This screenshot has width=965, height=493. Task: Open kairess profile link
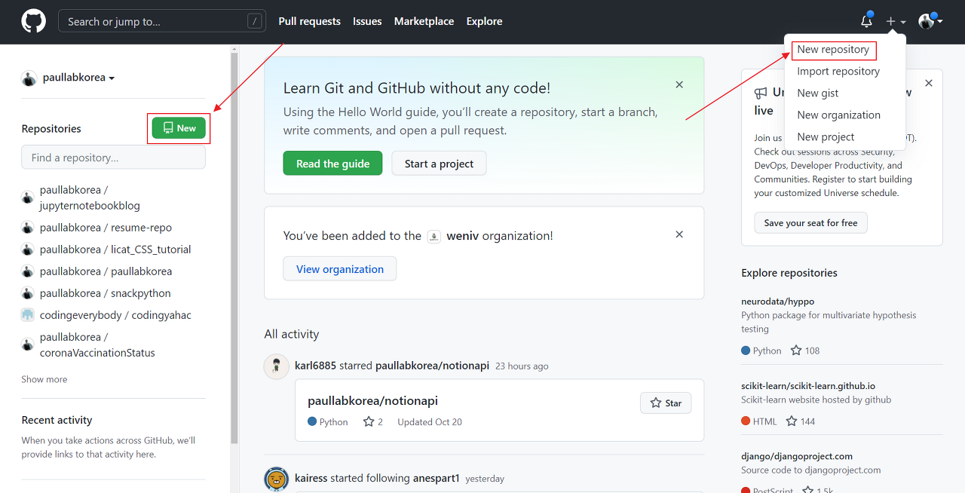point(312,479)
